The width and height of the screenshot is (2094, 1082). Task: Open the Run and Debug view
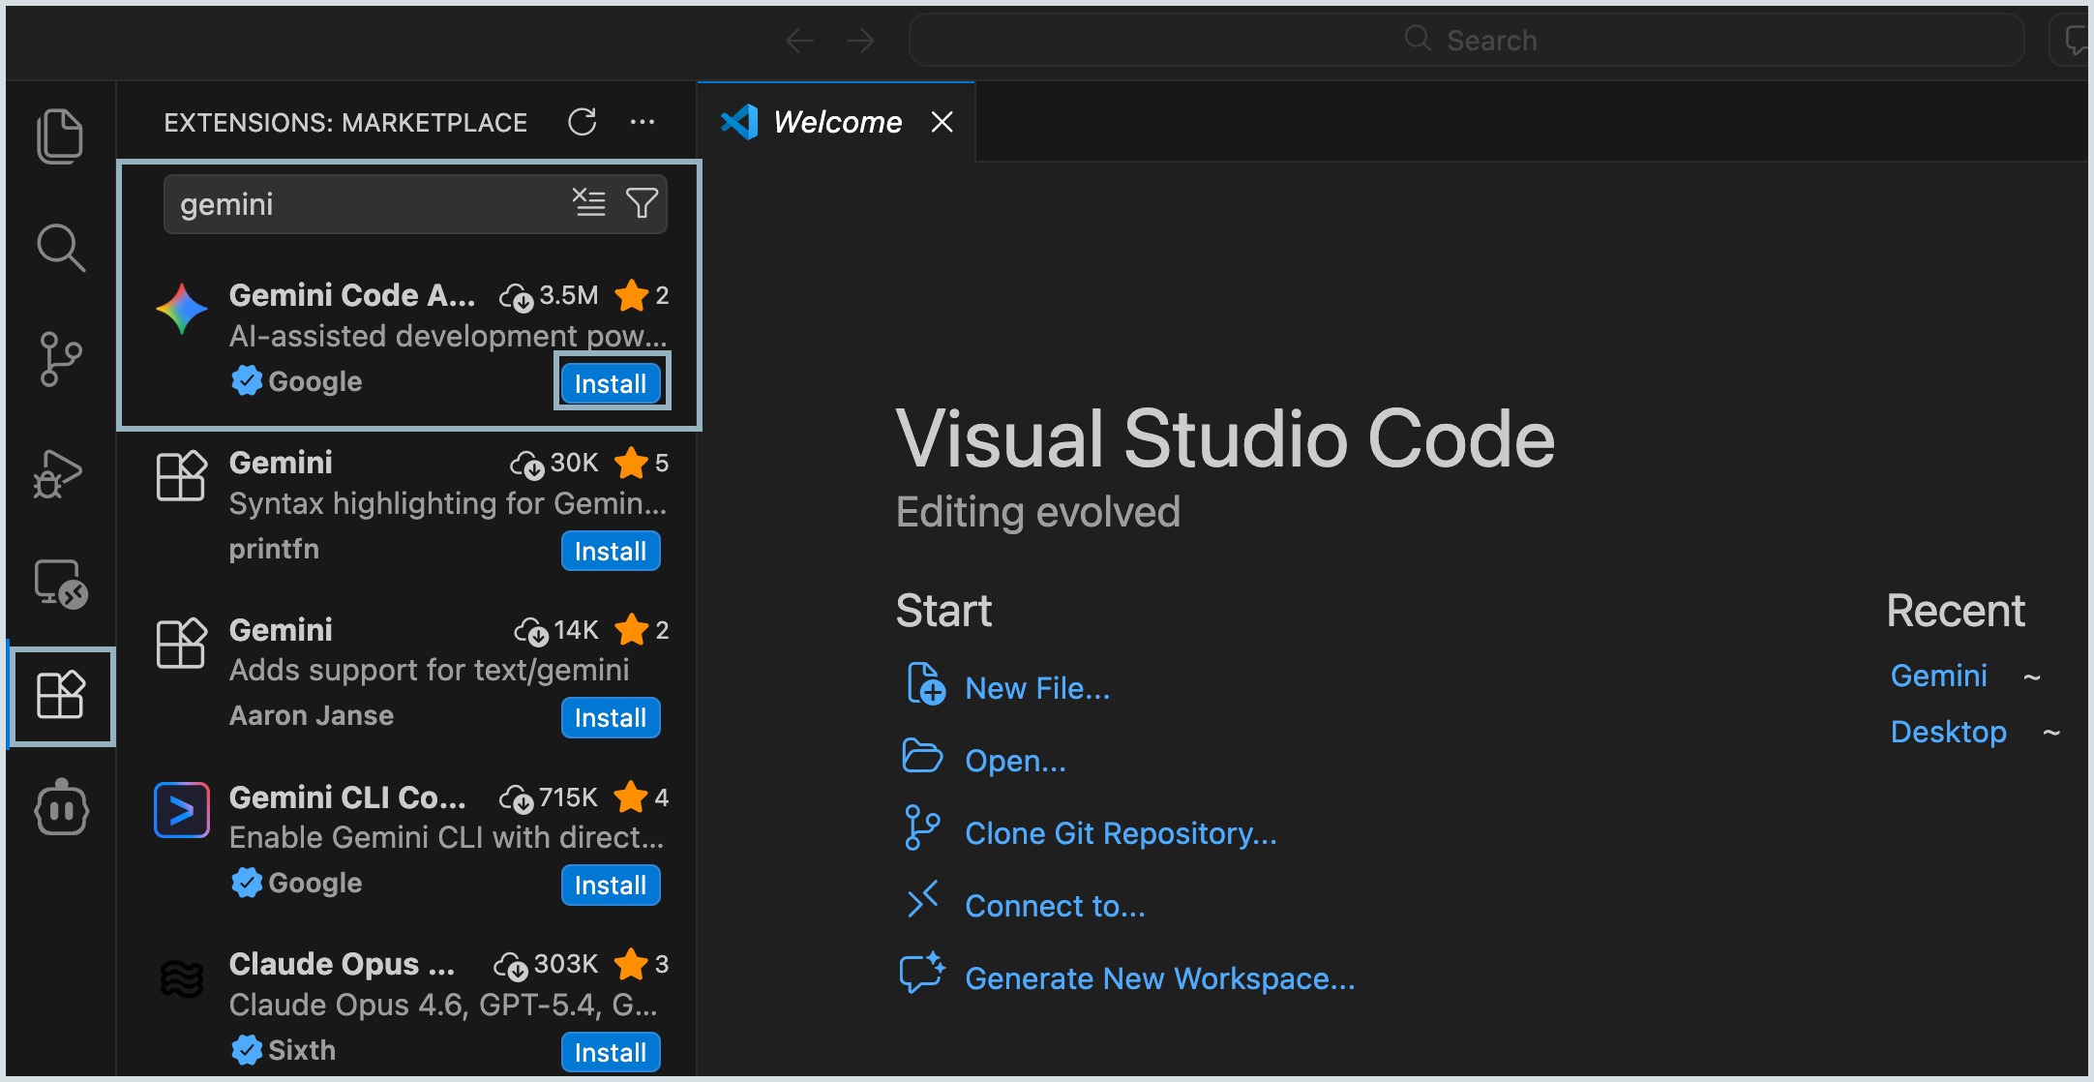point(58,474)
